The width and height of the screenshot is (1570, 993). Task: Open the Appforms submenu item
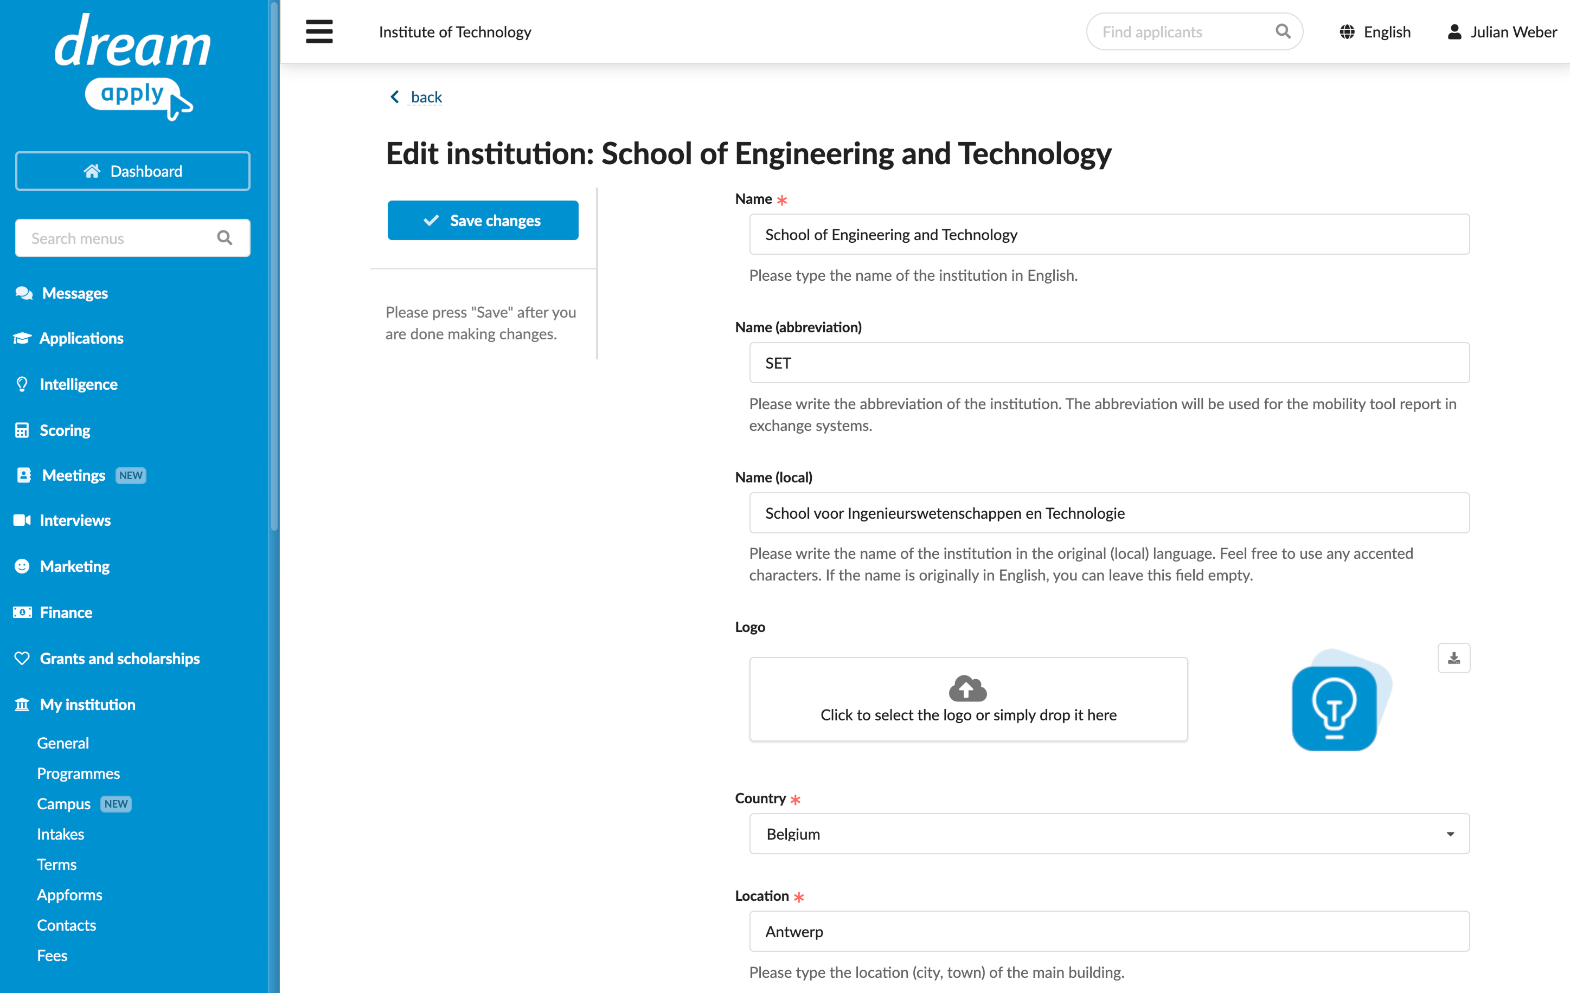coord(69,894)
